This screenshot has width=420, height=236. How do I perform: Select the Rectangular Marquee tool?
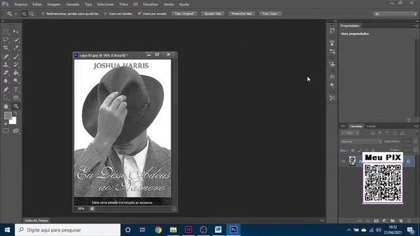coord(6,31)
